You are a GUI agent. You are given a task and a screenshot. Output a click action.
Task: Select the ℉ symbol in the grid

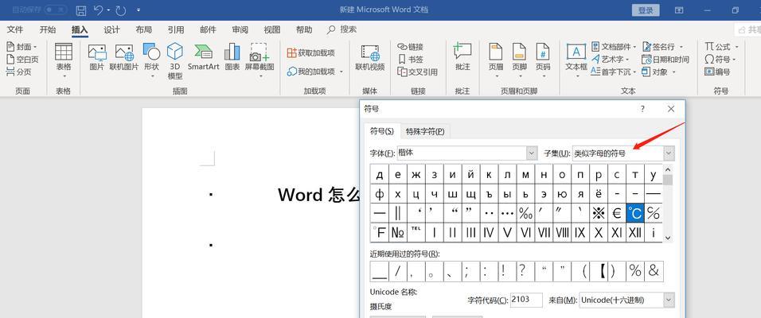(x=379, y=233)
